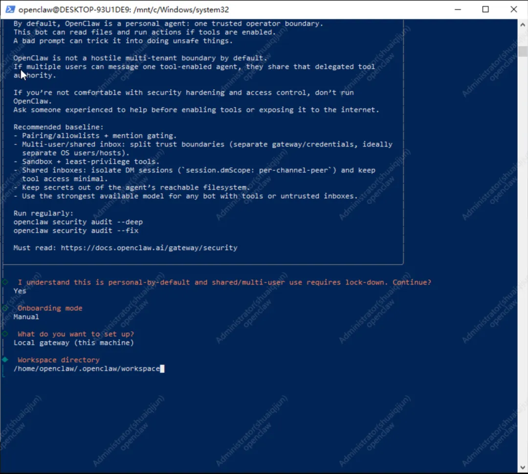Click 'What do you want to set up?'
Screen dimensions: 528x474
pyautogui.click(x=76, y=334)
